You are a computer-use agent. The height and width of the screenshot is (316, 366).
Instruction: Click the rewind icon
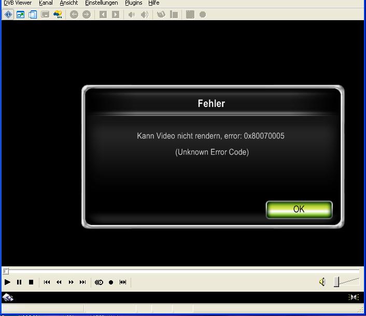point(59,282)
